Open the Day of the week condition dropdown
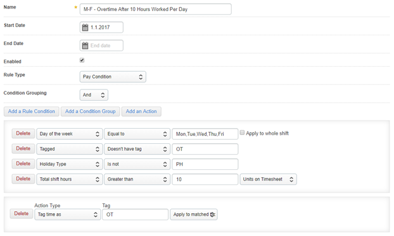The width and height of the screenshot is (394, 236). [69, 134]
